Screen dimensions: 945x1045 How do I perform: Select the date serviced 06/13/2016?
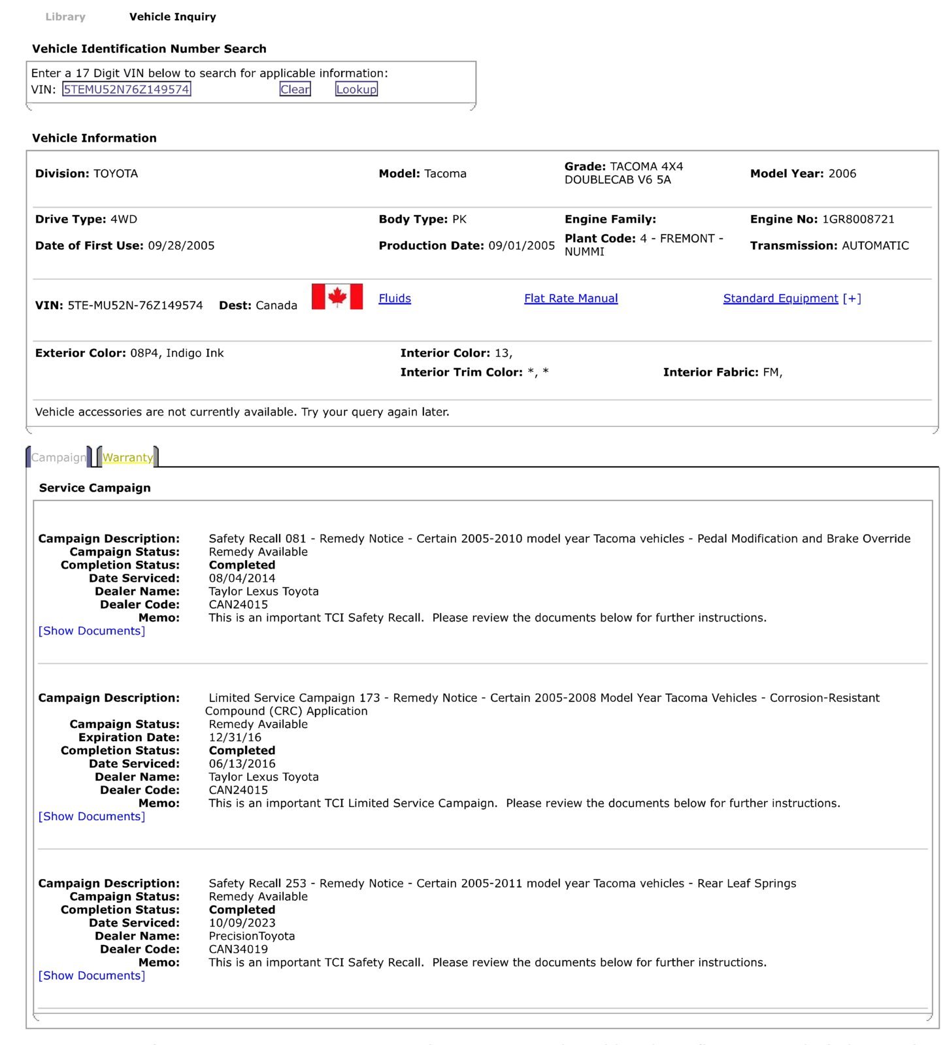[x=242, y=764]
